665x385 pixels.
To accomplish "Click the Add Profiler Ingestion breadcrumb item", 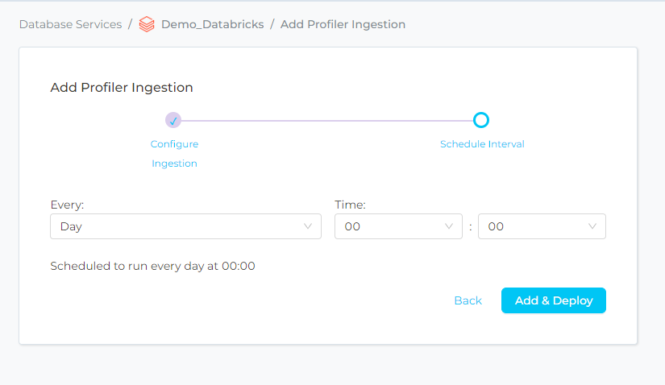I will point(343,24).
